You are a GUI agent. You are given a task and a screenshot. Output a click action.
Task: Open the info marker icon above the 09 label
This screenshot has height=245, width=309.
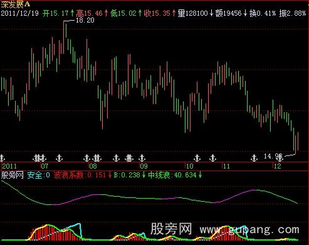(x=142, y=158)
